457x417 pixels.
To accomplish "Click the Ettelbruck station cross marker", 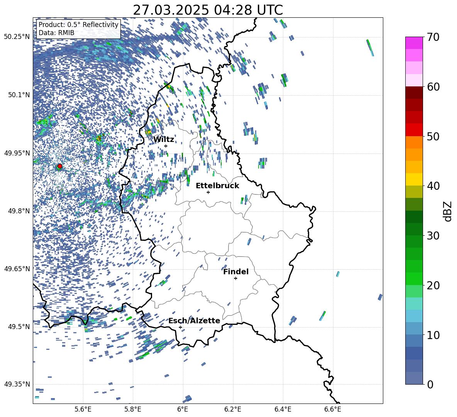I will [x=208, y=192].
